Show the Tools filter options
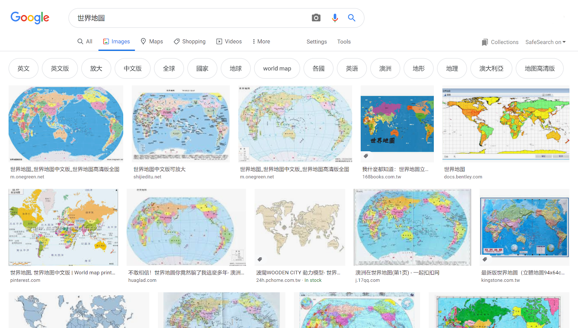 pyautogui.click(x=344, y=42)
